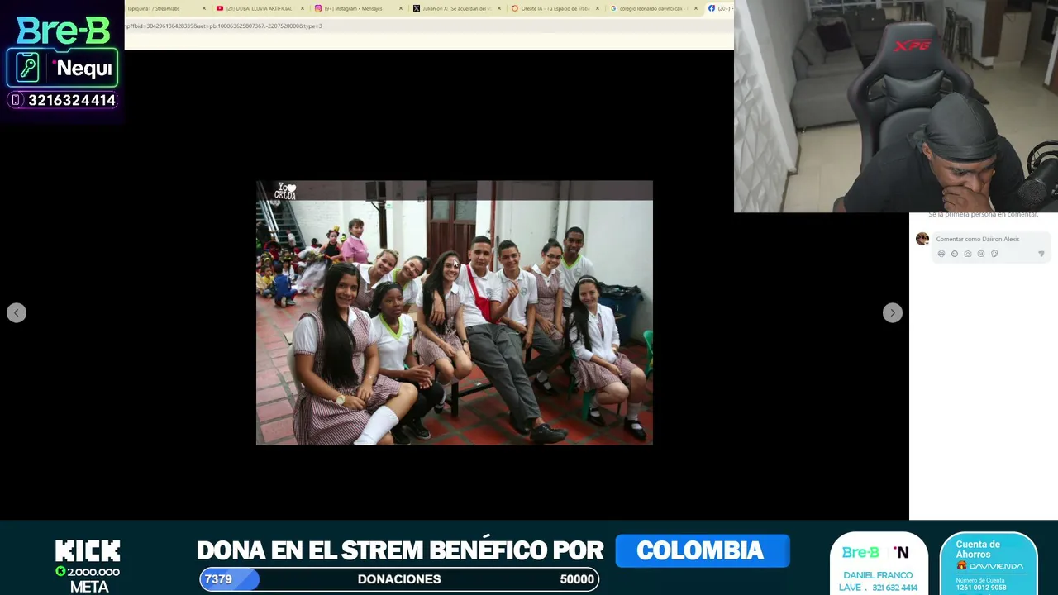1058x595 pixels.
Task: Click the Nequi logo in the overlay
Action: (x=81, y=69)
